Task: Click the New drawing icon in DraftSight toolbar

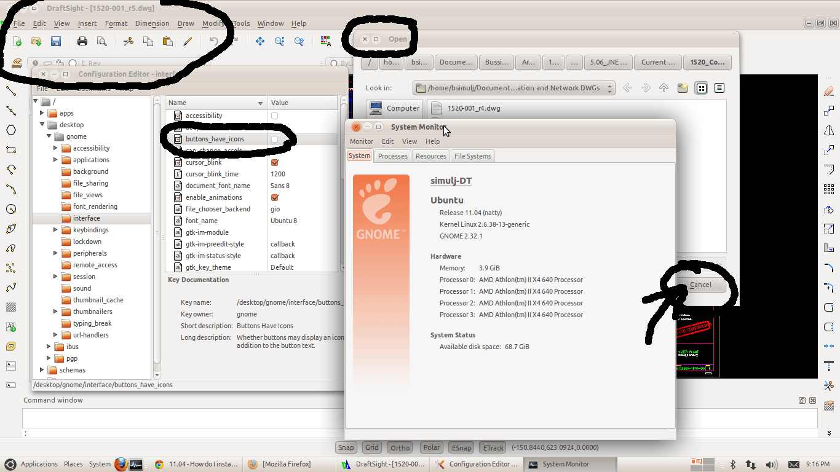Action: (17, 41)
